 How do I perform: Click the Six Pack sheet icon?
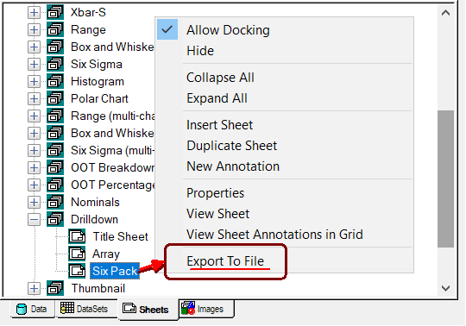coord(77,271)
